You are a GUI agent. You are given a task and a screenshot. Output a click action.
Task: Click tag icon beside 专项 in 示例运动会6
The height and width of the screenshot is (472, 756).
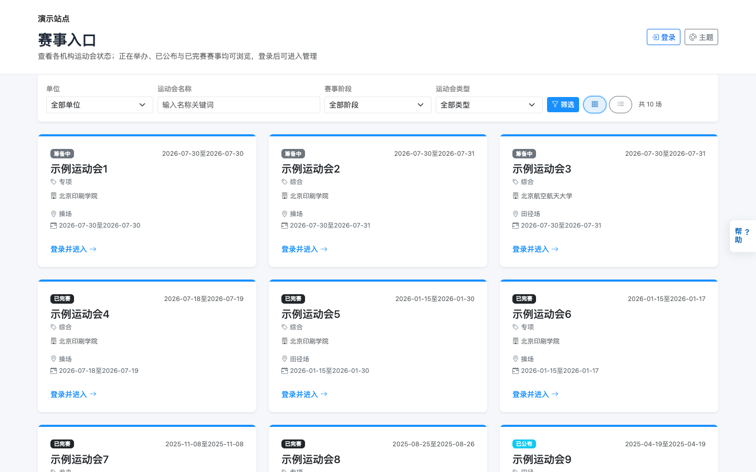pyautogui.click(x=516, y=327)
